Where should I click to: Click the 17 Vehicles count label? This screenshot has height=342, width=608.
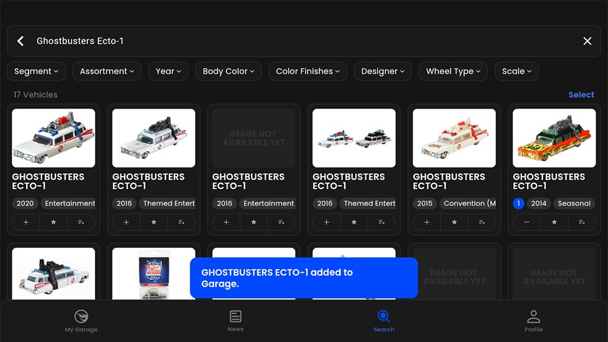pyautogui.click(x=35, y=95)
